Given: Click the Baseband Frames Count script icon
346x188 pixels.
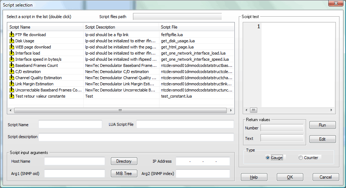Looking at the screenshot, I should [12, 65].
